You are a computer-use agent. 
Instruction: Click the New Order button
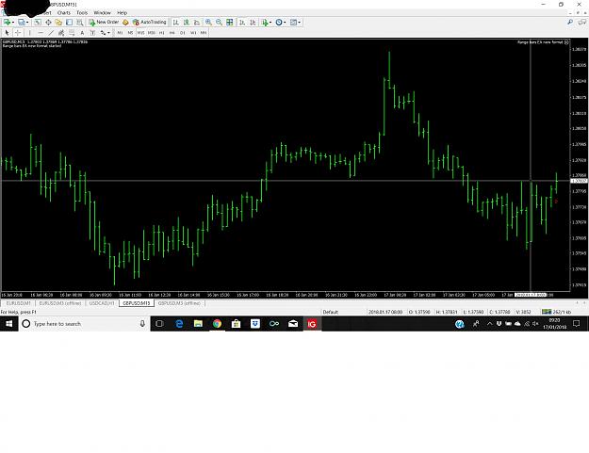104,23
